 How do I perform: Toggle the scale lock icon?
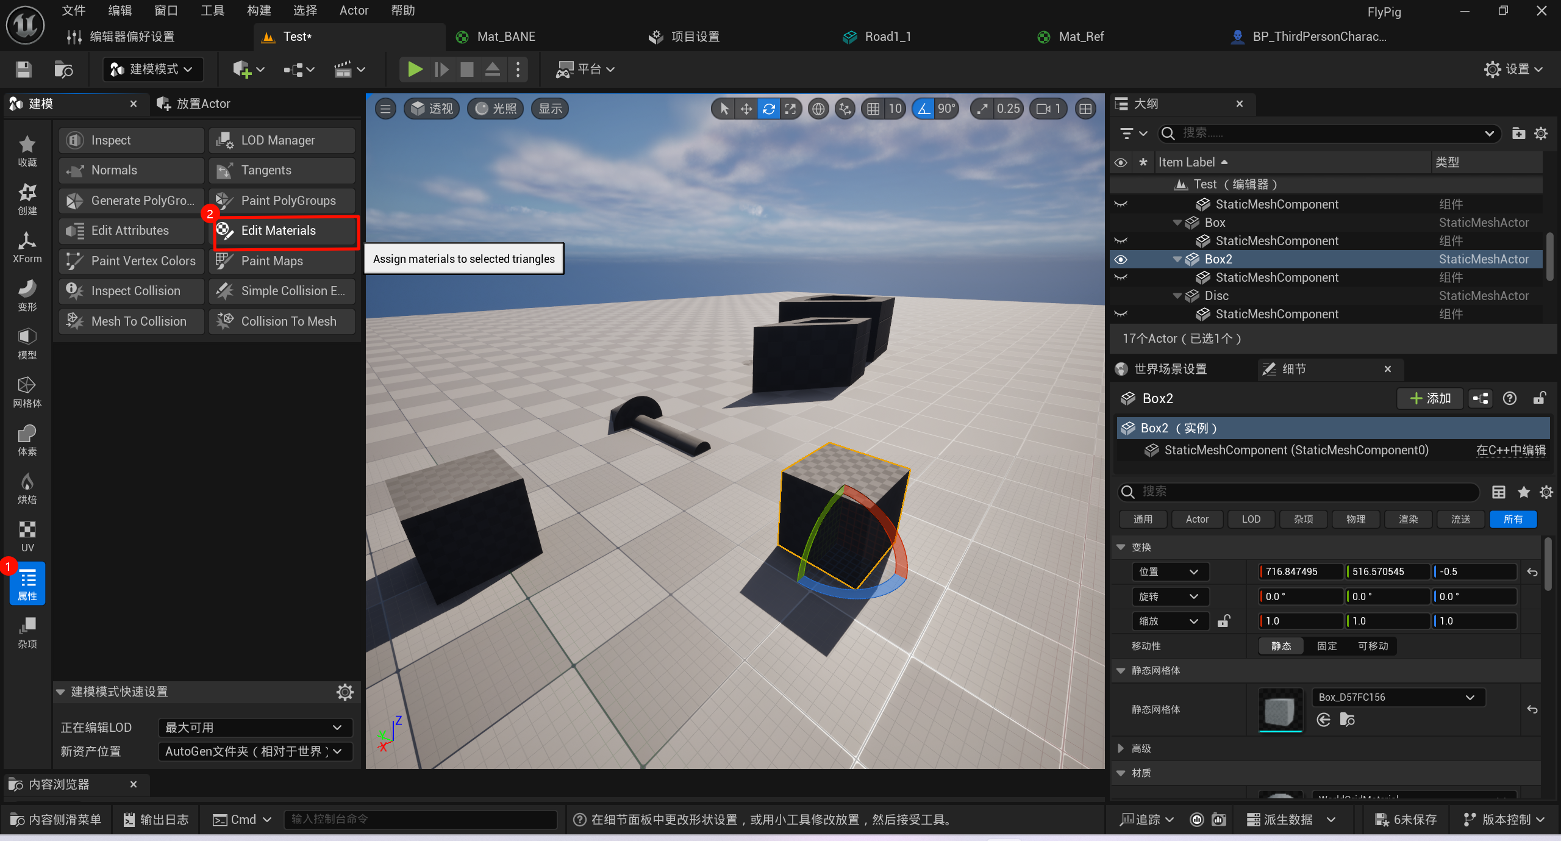(x=1223, y=621)
